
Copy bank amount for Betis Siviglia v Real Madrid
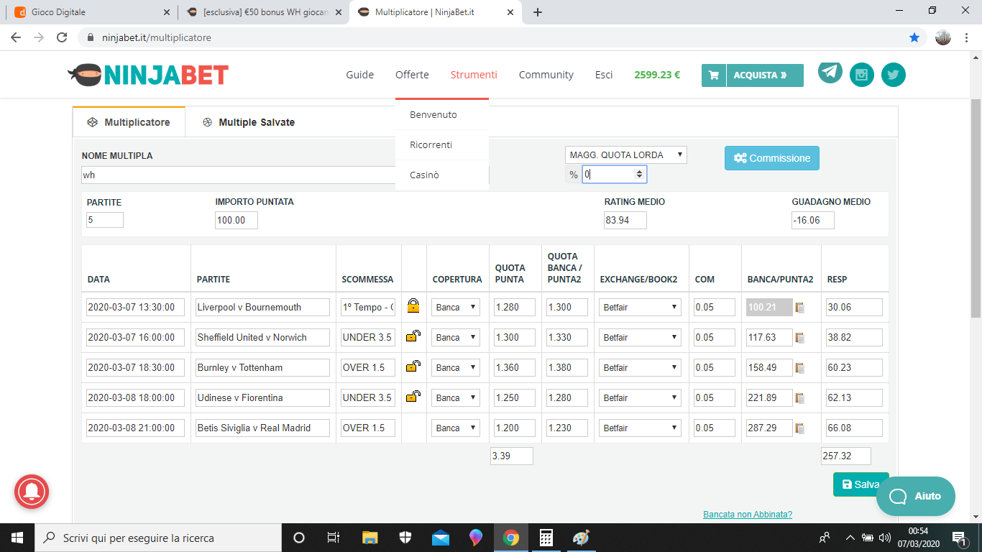pos(799,428)
